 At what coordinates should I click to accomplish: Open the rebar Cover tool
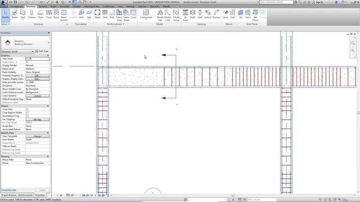point(133,14)
